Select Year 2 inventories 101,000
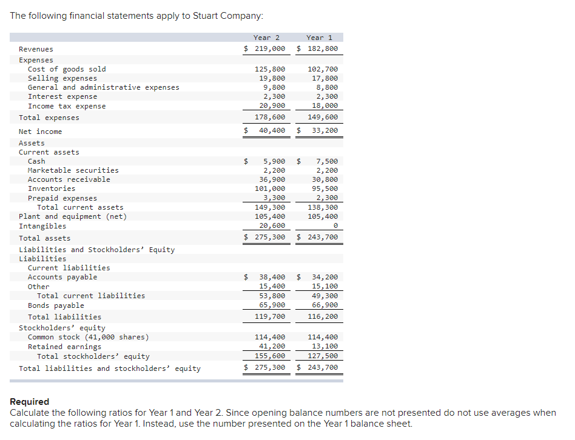The height and width of the screenshot is (440, 575). click(270, 188)
